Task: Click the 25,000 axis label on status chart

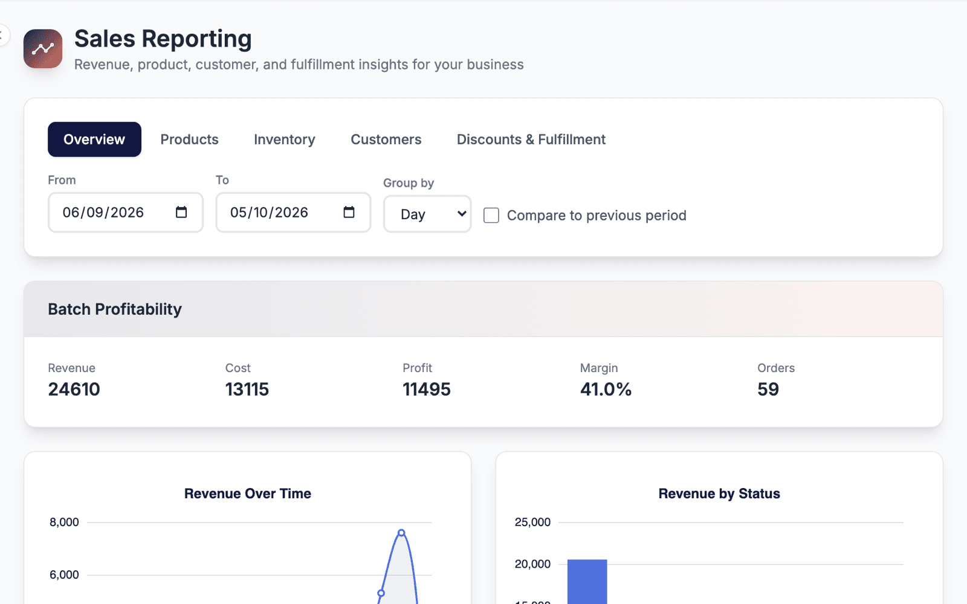Action: [x=532, y=522]
